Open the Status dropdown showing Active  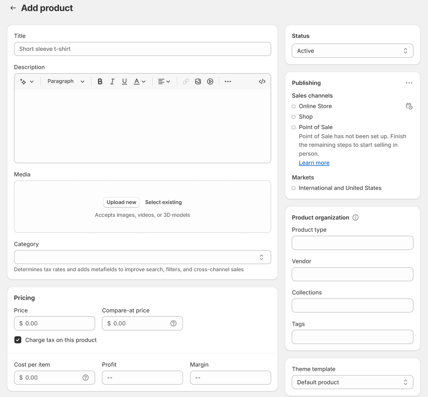tap(352, 51)
